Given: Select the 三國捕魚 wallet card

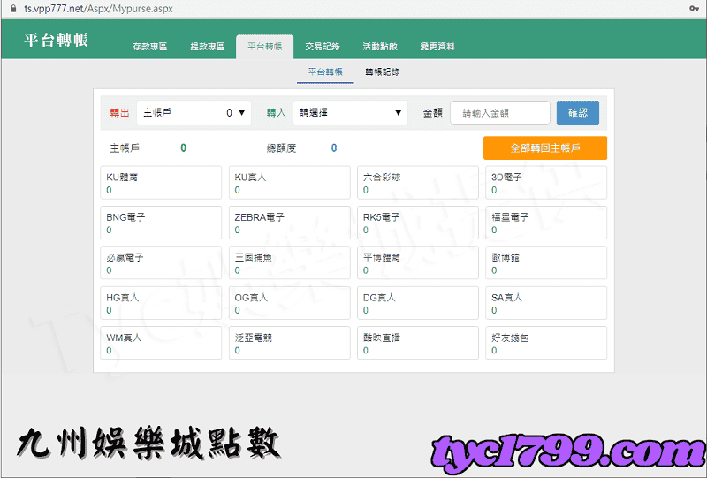Looking at the screenshot, I should click(x=290, y=263).
